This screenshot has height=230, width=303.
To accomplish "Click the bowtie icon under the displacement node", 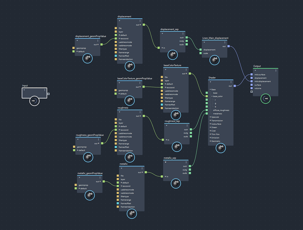I will [129, 67].
